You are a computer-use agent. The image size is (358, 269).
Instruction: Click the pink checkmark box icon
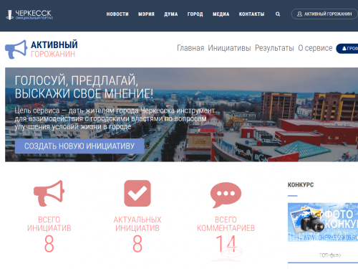(x=137, y=193)
